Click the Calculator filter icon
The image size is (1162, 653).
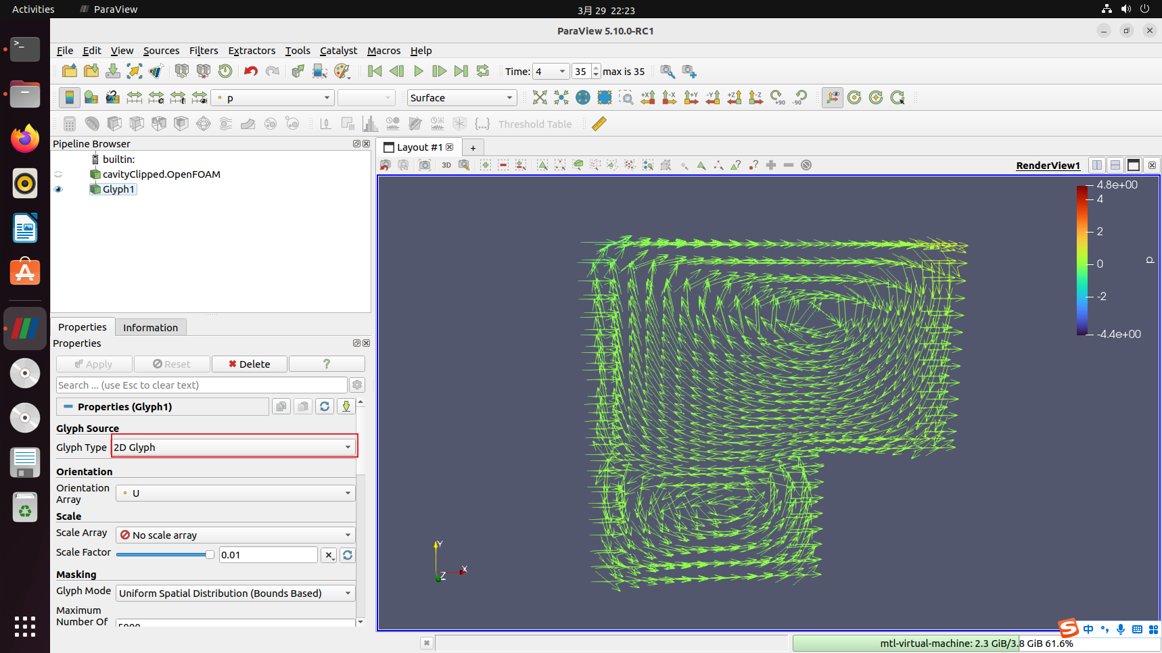pos(70,124)
